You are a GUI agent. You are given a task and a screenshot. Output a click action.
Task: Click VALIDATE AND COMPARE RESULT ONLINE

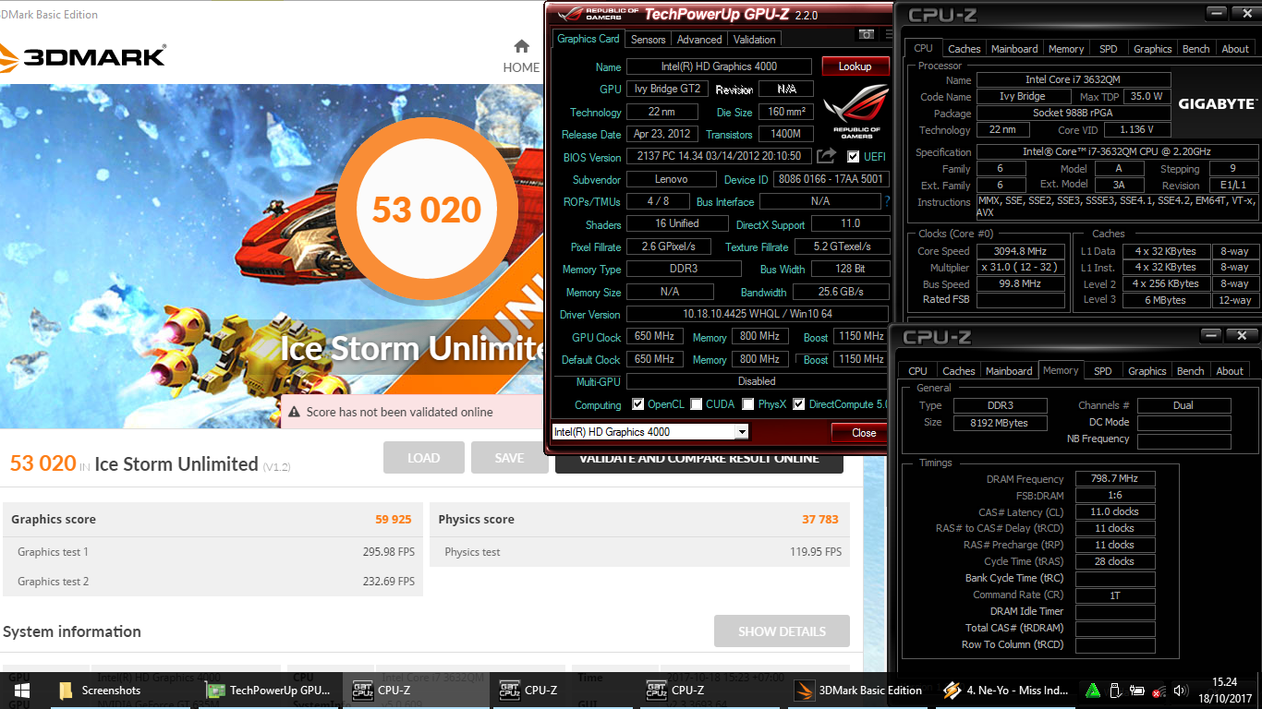[x=699, y=459]
